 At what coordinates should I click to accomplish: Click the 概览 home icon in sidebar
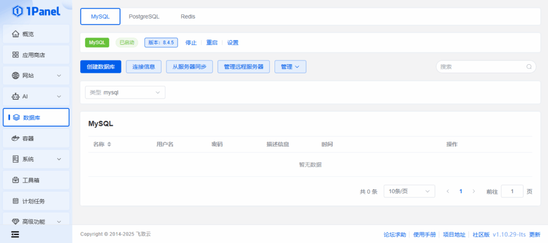(x=16, y=34)
